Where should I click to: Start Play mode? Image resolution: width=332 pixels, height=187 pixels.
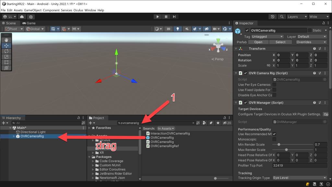coord(158,17)
